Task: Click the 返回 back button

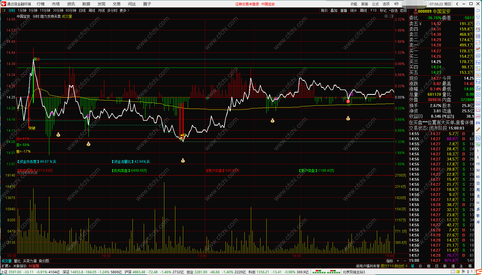Action: coord(403,10)
